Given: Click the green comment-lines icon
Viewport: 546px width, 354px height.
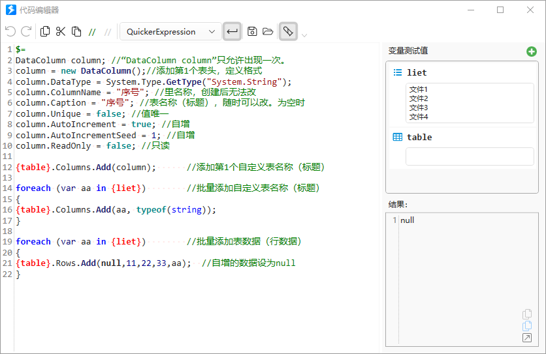Looking at the screenshot, I should 92,33.
